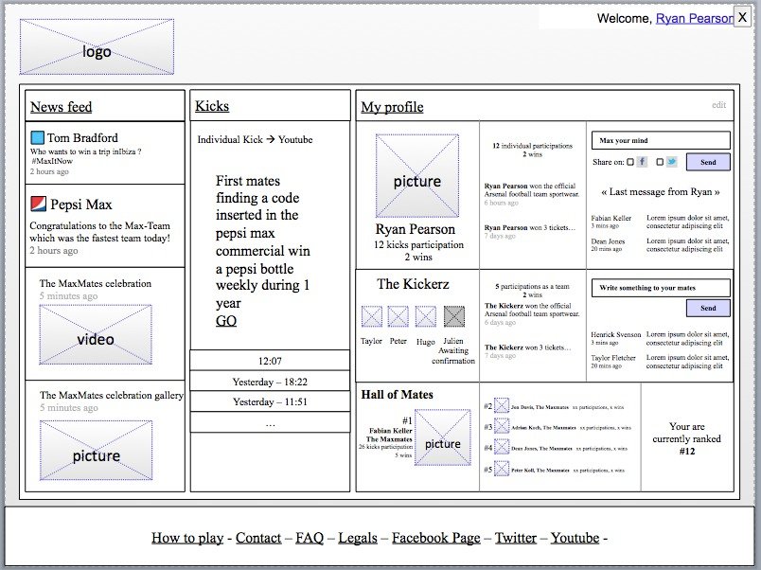Expand the 12:07 kick entry
The width and height of the screenshot is (761, 570).
tap(270, 361)
